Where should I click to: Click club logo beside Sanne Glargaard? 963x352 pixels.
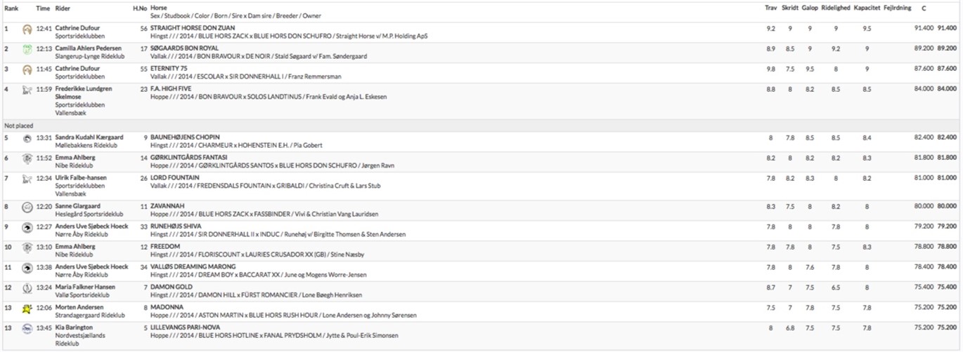pos(27,207)
